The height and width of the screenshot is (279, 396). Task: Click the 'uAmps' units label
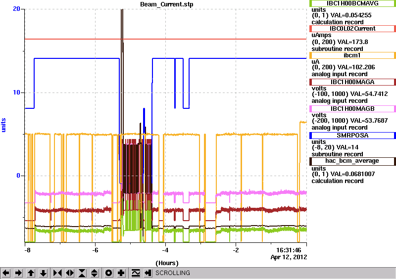(321, 35)
